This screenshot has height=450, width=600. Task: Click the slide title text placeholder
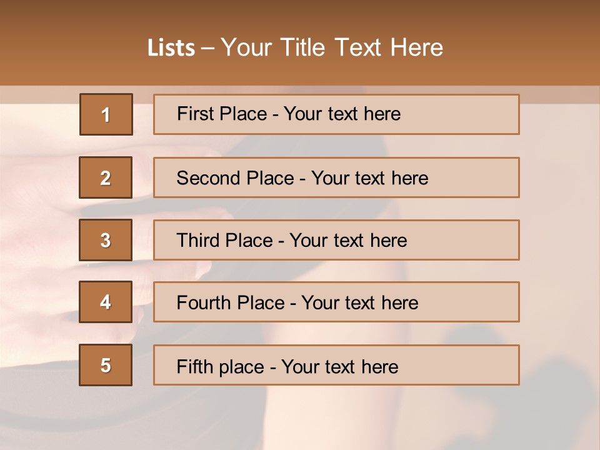pos(295,48)
